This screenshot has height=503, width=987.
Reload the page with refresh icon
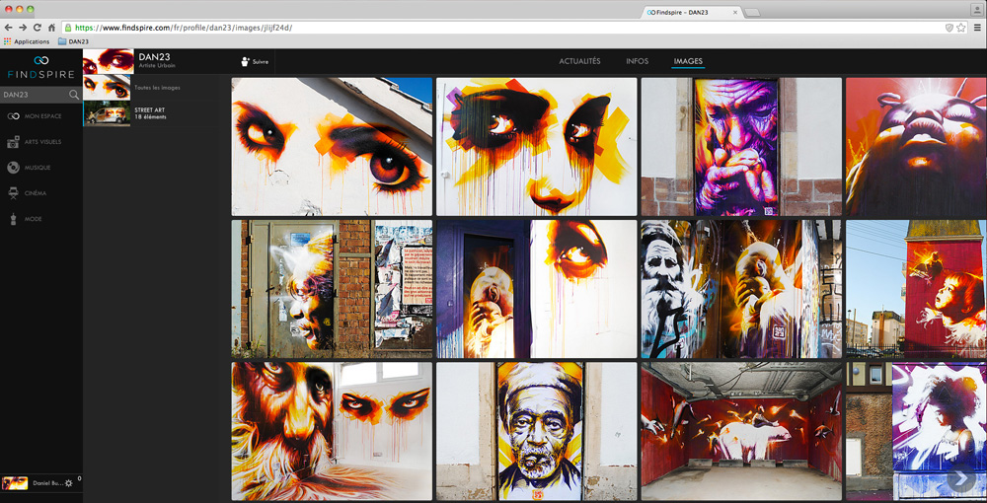pyautogui.click(x=38, y=28)
